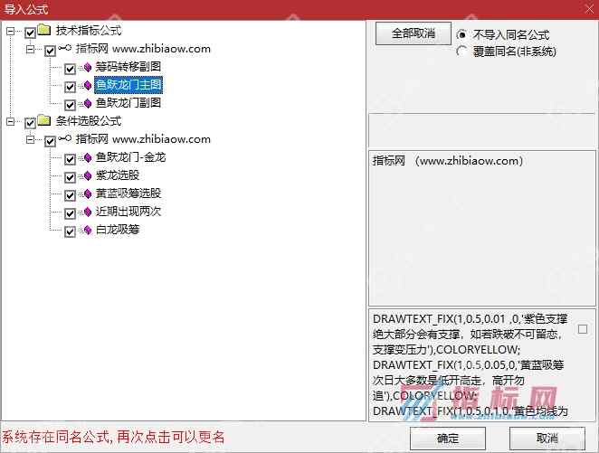Collapse the 条件选股公式 tree node
Viewport: 599px width, 453px height.
tap(11, 121)
